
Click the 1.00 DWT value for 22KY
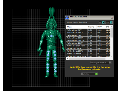click(100, 43)
